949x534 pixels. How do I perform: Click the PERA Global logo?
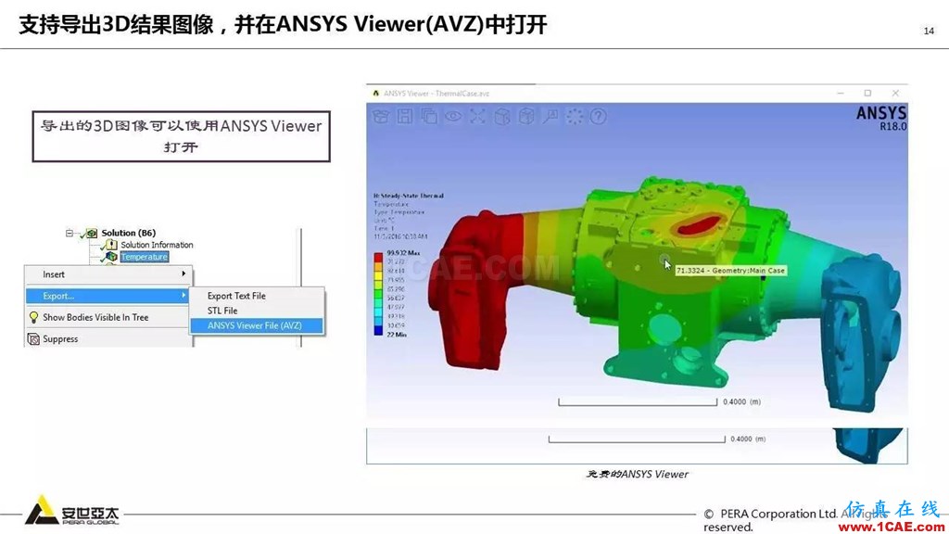coord(72,511)
